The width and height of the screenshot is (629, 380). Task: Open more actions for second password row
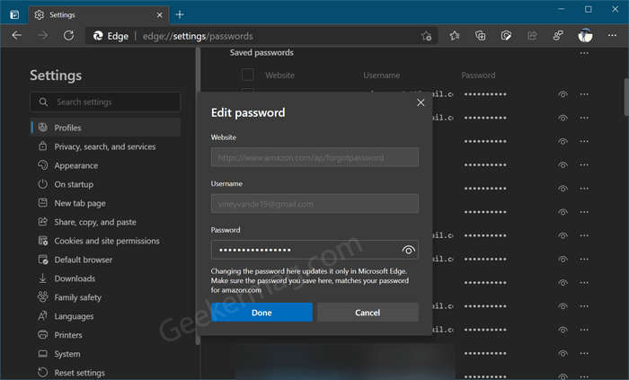(584, 118)
